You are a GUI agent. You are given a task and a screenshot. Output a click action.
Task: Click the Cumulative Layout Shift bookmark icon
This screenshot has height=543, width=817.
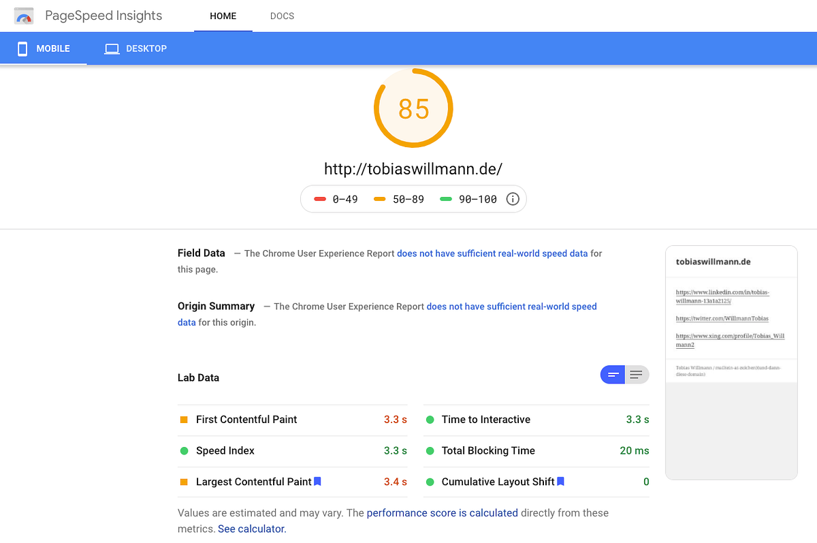(561, 482)
